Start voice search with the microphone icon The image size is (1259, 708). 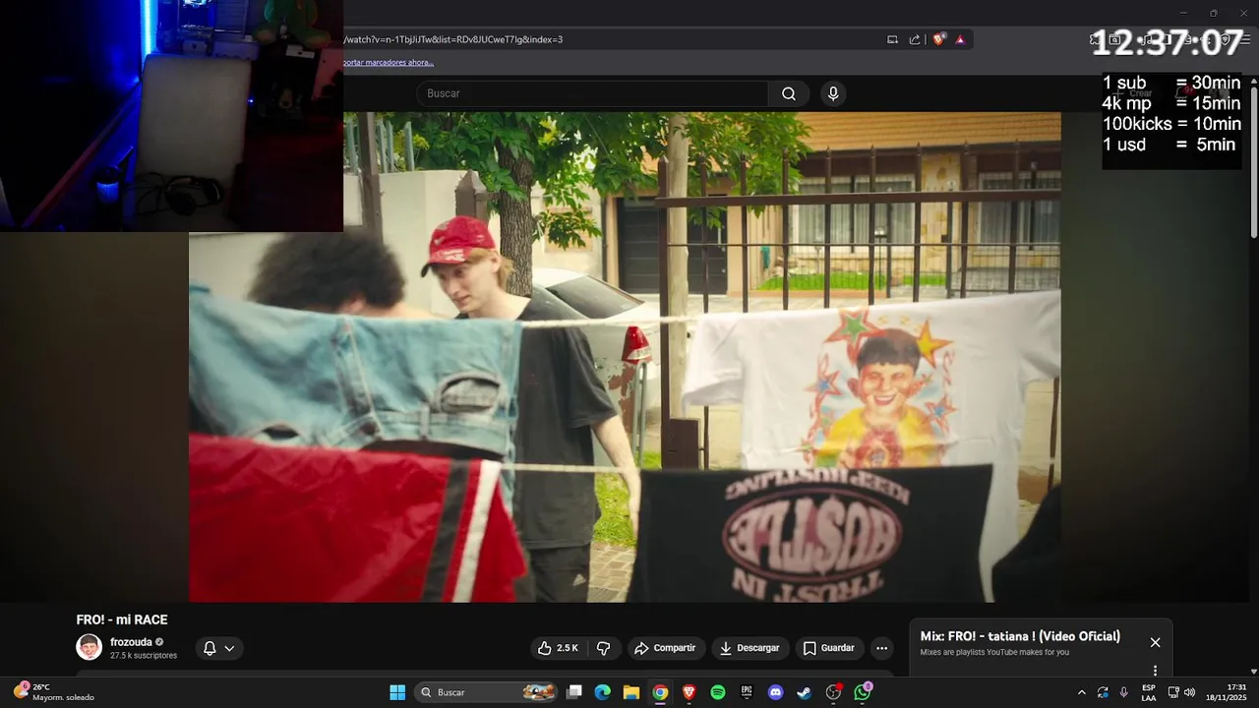tap(833, 93)
